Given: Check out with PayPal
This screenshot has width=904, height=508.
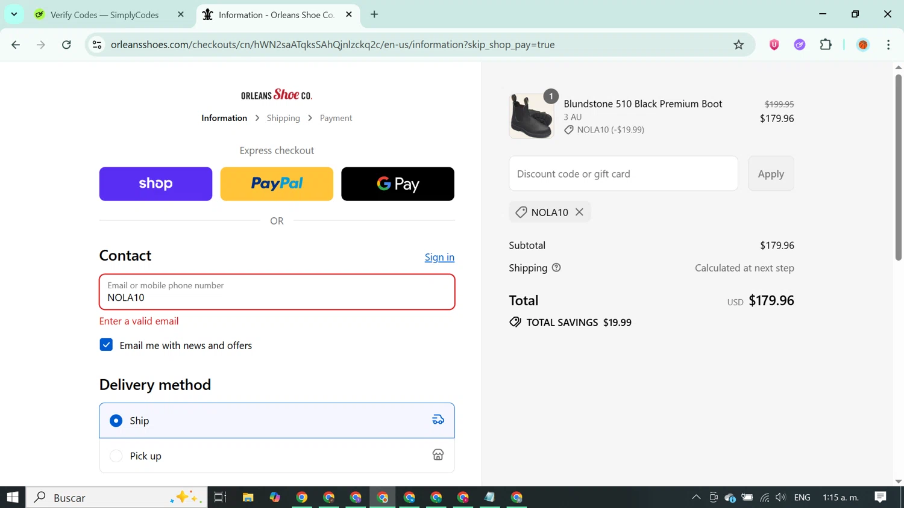Looking at the screenshot, I should point(277,184).
